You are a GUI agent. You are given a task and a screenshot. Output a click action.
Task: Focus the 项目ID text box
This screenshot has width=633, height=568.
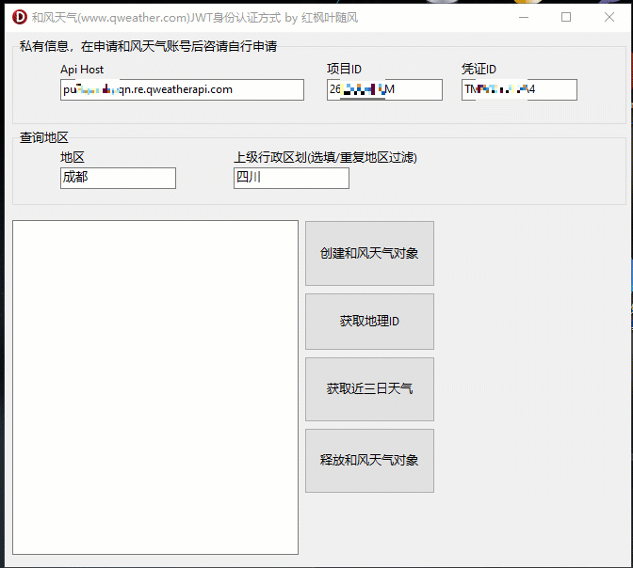384,89
